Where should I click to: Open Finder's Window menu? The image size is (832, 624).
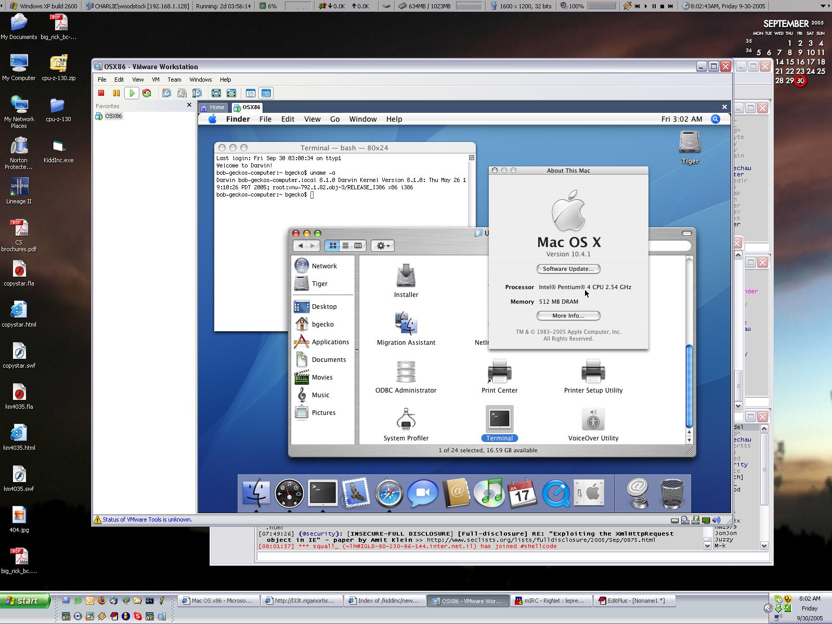click(x=363, y=119)
